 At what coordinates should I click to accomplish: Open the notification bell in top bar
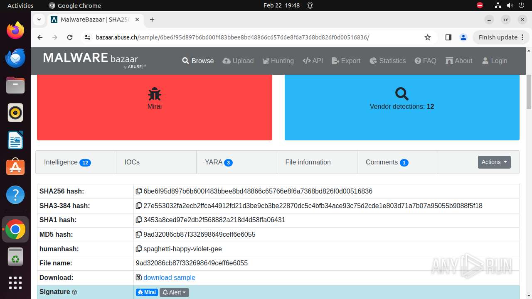click(x=310, y=5)
